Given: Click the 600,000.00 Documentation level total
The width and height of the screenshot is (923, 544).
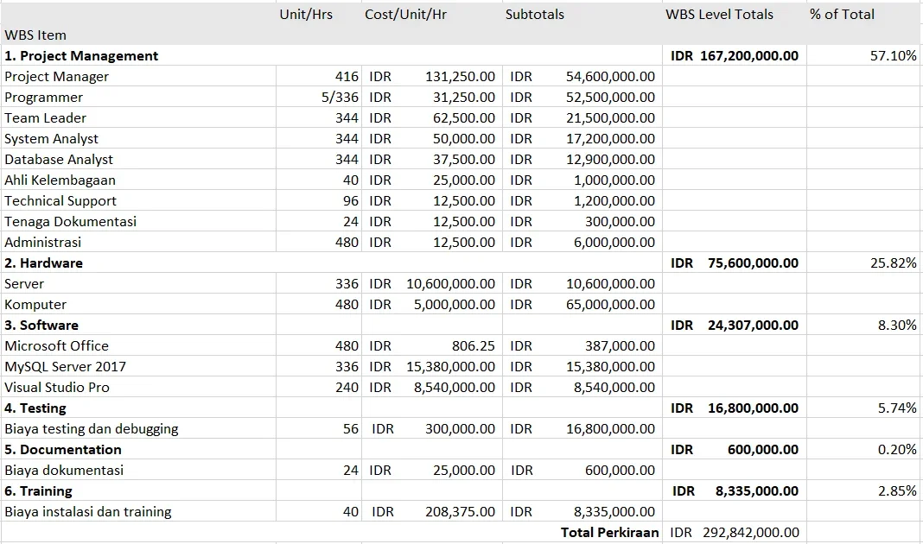Looking at the screenshot, I should (763, 449).
